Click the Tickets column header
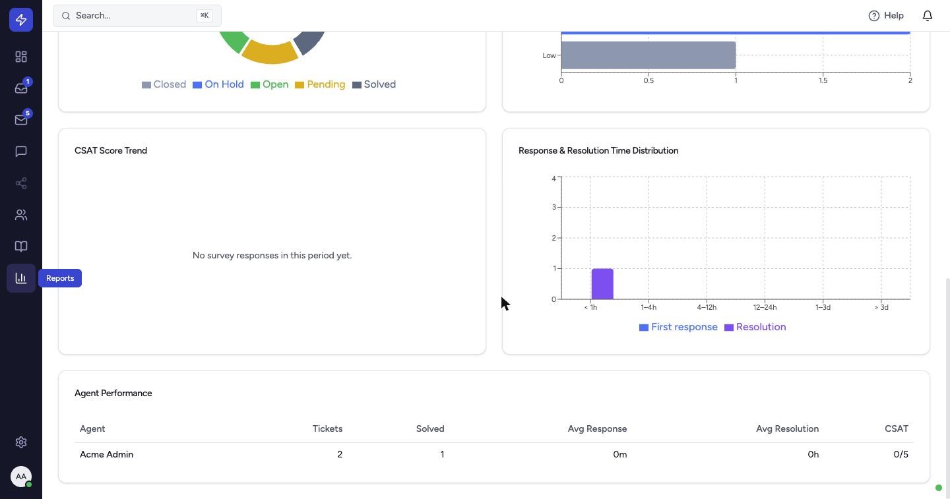950x499 pixels. pos(327,429)
